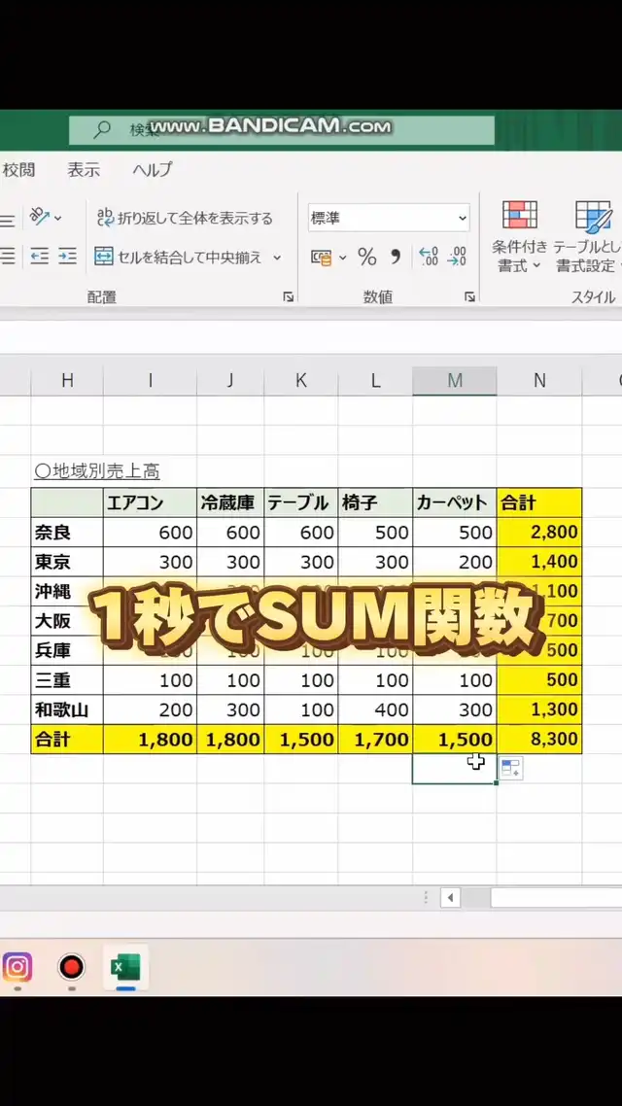Image resolution: width=622 pixels, height=1106 pixels.
Task: Click the Percent Style icon
Action: coord(366,257)
